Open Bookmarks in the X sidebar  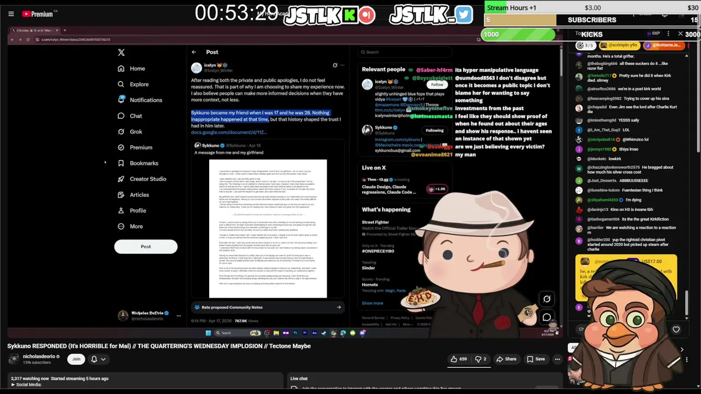[138, 163]
